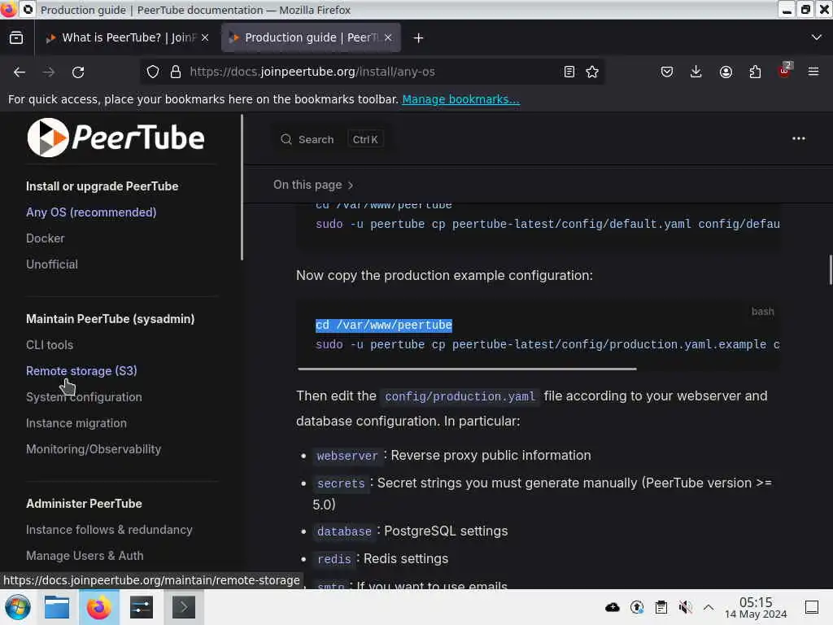Expand hidden system tray icons

(x=709, y=607)
